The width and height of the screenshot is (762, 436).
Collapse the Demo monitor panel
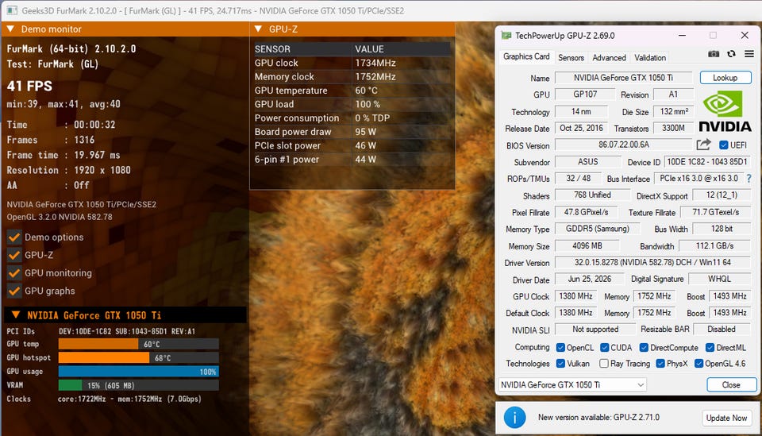click(x=10, y=29)
